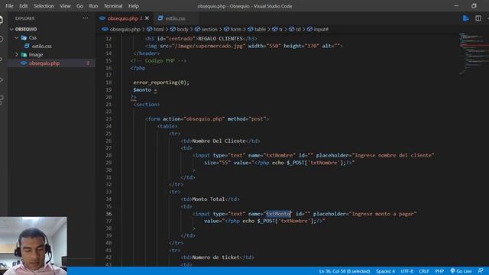Image resolution: width=489 pixels, height=275 pixels.
Task: Change language mode via PHP status
Action: (x=439, y=271)
